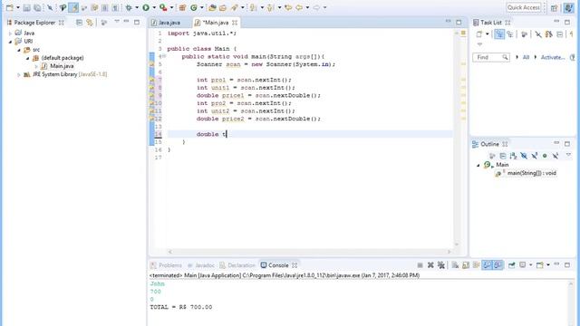Image resolution: width=580 pixels, height=326 pixels.
Task: Click the Save All toolbar icon
Action: tap(37, 7)
